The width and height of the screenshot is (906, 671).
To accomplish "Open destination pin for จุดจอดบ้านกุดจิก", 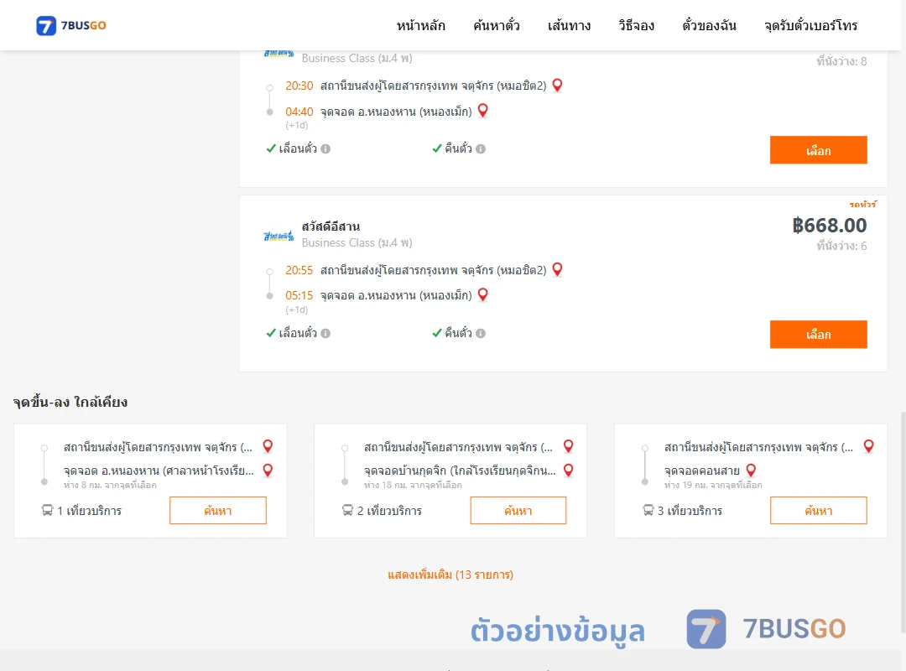I will 569,471.
